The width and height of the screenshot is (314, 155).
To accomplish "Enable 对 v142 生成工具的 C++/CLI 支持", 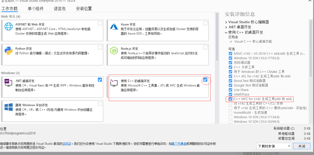I will [230, 103].
